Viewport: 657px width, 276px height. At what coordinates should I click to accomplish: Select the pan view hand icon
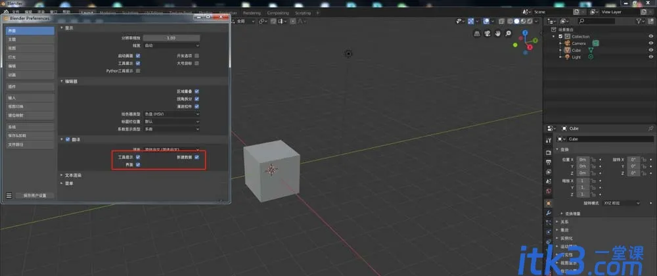tap(498, 34)
